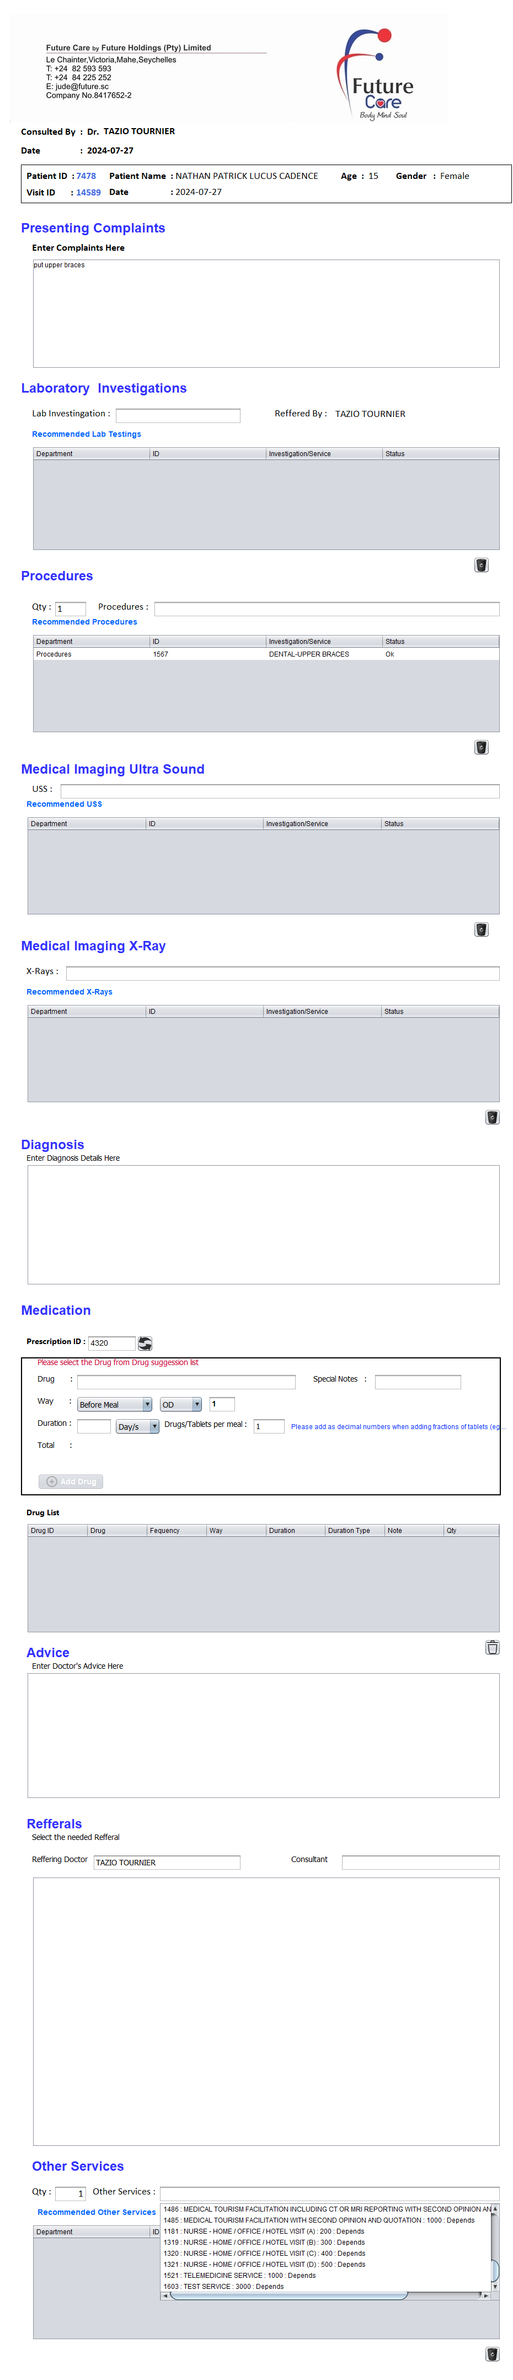Open Visit ID 14589 link
This screenshot has height=2380, width=513.
89,193
